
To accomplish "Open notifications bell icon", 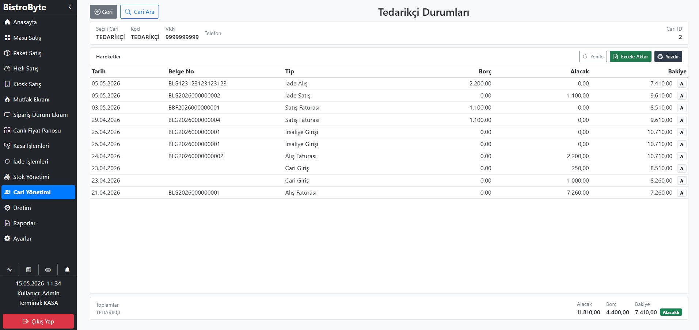I will point(67,270).
